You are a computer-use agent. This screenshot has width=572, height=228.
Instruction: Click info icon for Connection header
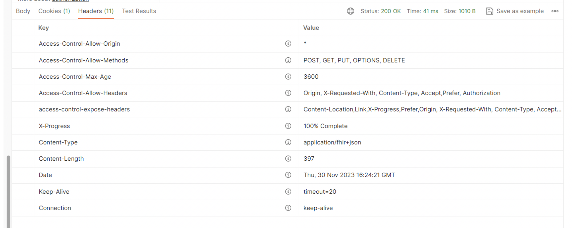[288, 208]
